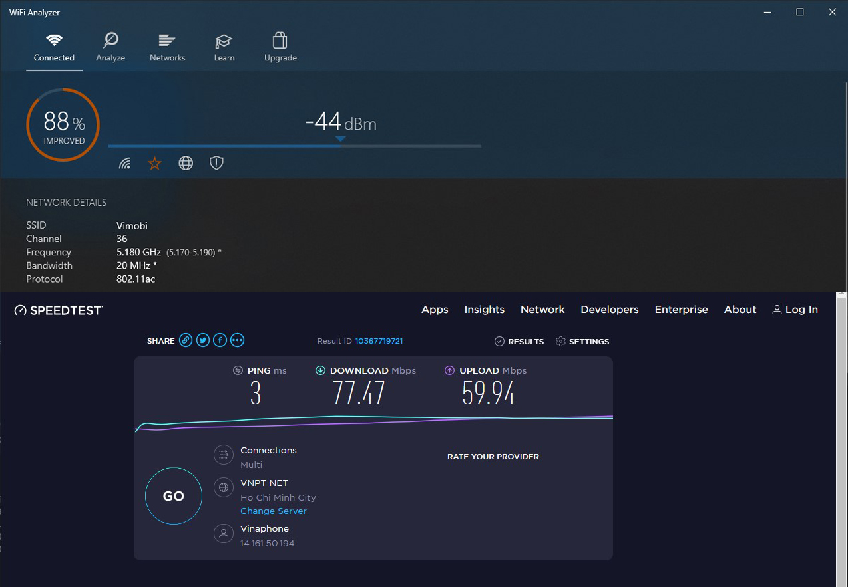Click the globe internet status icon
The width and height of the screenshot is (848, 587).
[x=186, y=164]
